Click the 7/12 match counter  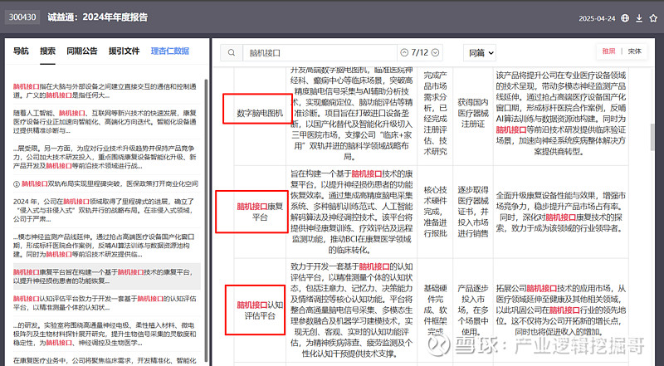(x=420, y=52)
